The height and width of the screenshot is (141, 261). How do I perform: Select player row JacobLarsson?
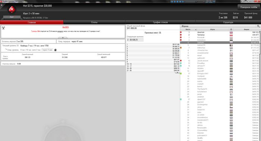[220, 61]
